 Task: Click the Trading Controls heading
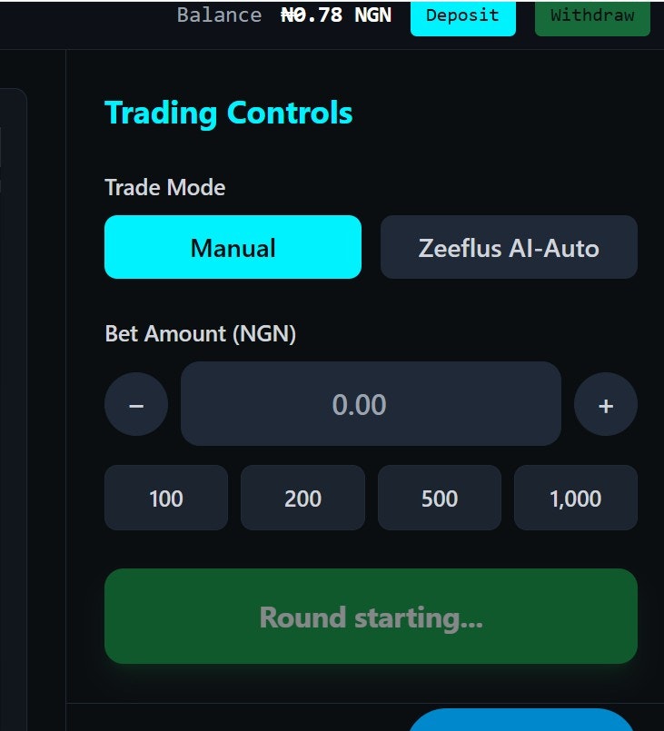[229, 113]
